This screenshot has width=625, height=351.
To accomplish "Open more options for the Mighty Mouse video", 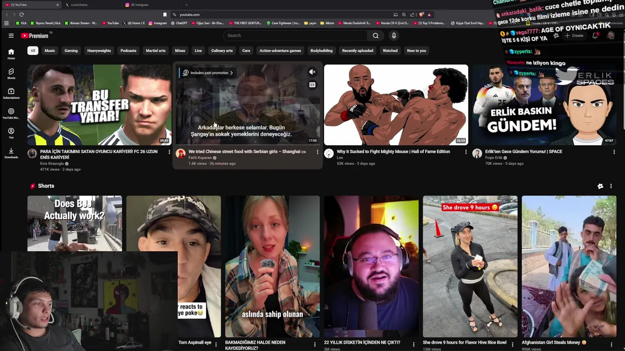I will tap(466, 152).
